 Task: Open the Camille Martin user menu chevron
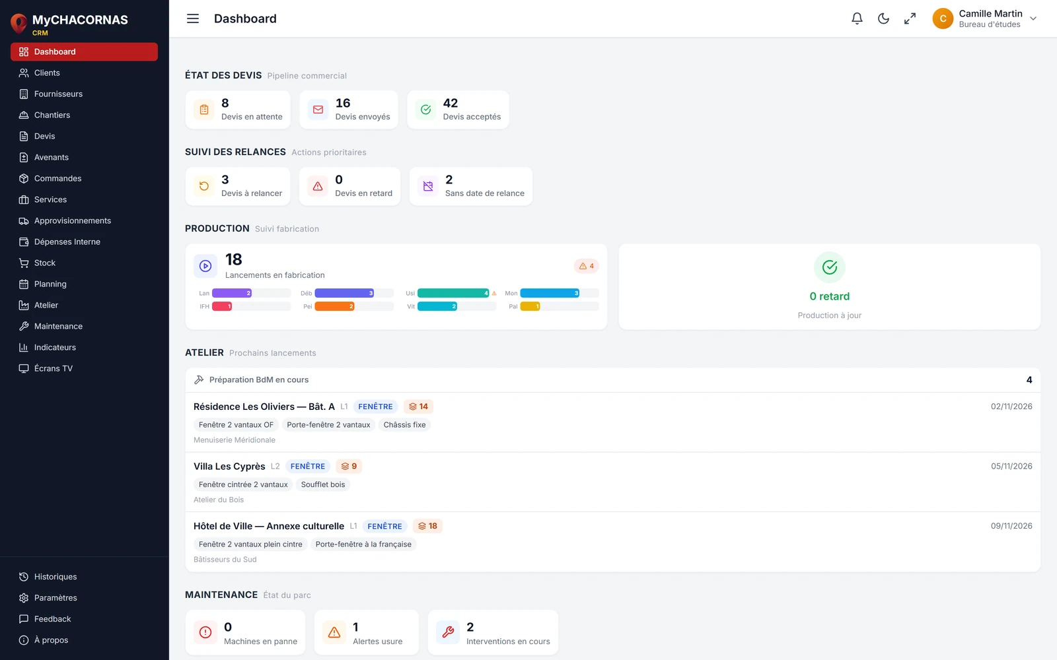(1033, 18)
